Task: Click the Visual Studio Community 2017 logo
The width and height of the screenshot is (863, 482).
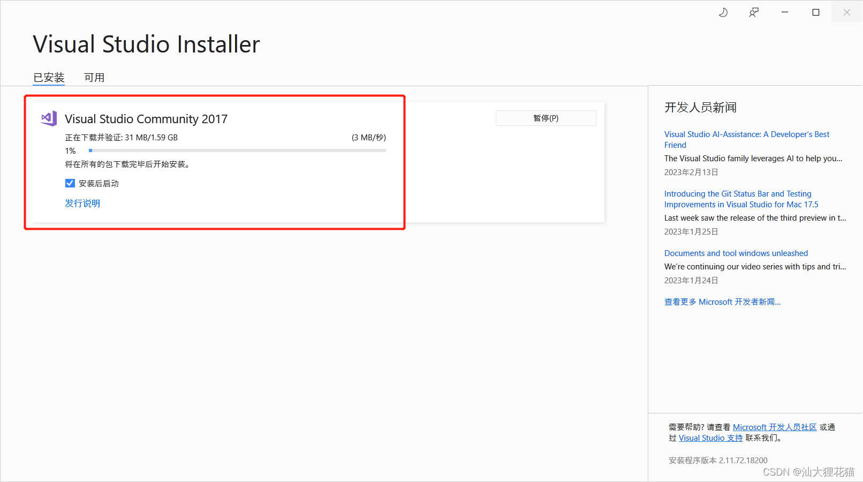Action: click(48, 118)
